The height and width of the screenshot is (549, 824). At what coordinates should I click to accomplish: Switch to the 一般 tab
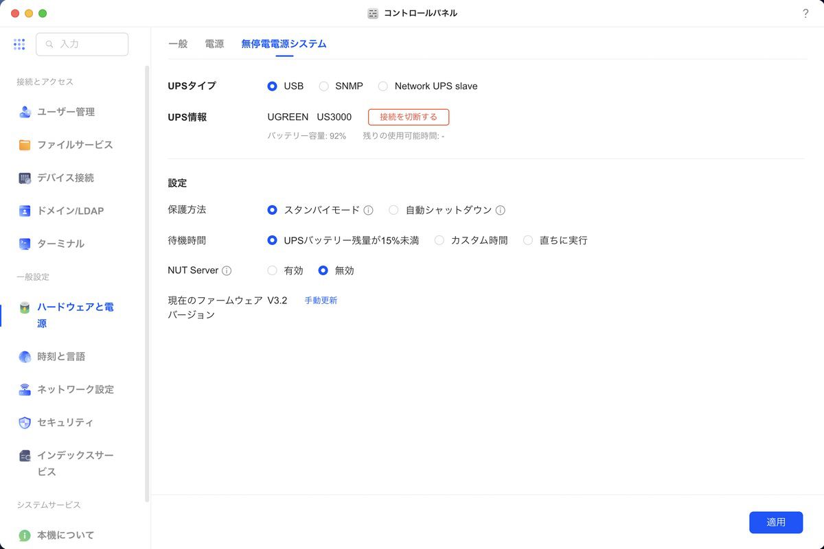(x=178, y=44)
